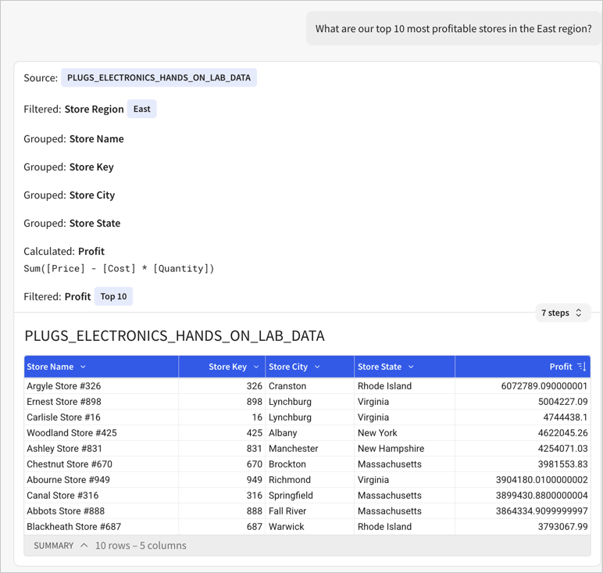This screenshot has height=573, width=603.
Task: Click the Grouped: Store City step
Action: point(70,195)
